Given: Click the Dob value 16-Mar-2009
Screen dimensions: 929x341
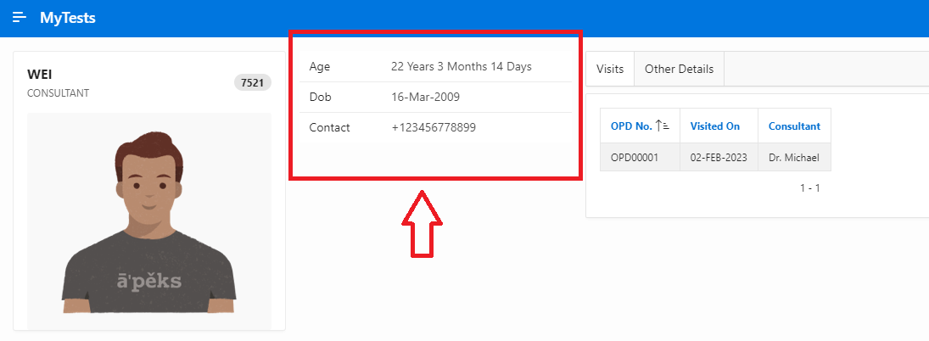Looking at the screenshot, I should [425, 97].
